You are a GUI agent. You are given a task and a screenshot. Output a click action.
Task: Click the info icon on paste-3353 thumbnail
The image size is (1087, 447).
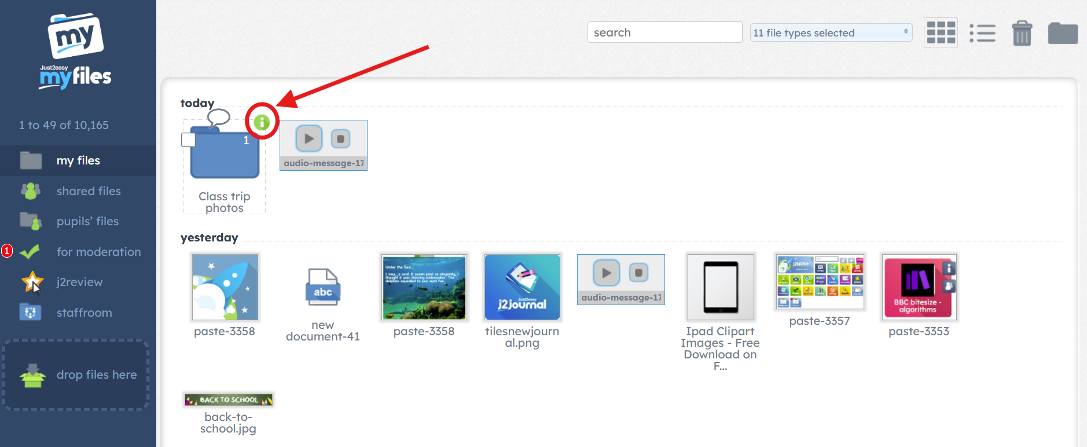(x=949, y=269)
